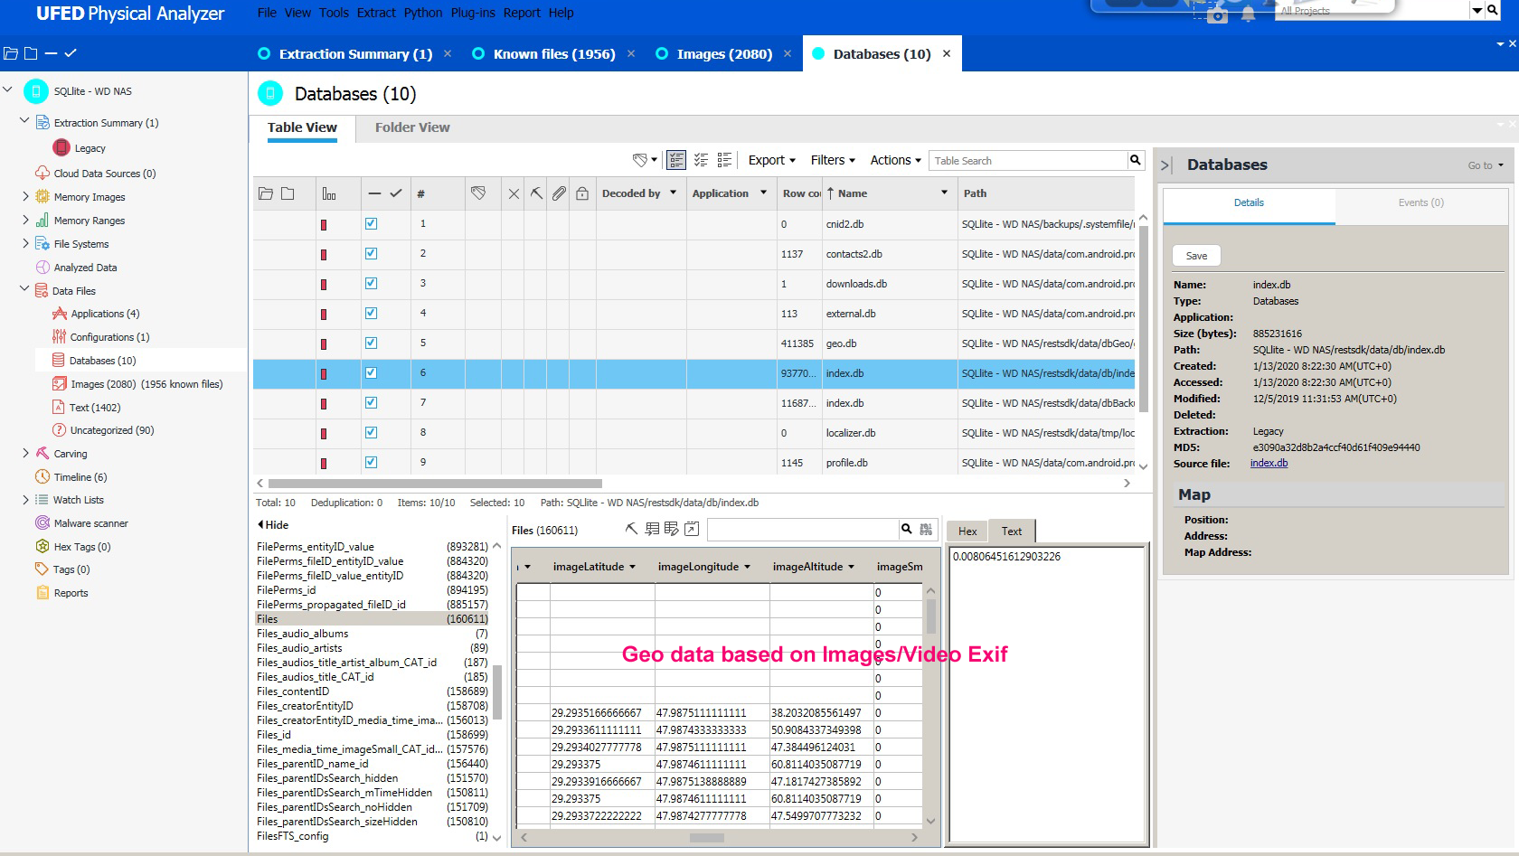The image size is (1519, 856).
Task: Toggle checkbox for selected index.db row 6
Action: pyautogui.click(x=371, y=372)
